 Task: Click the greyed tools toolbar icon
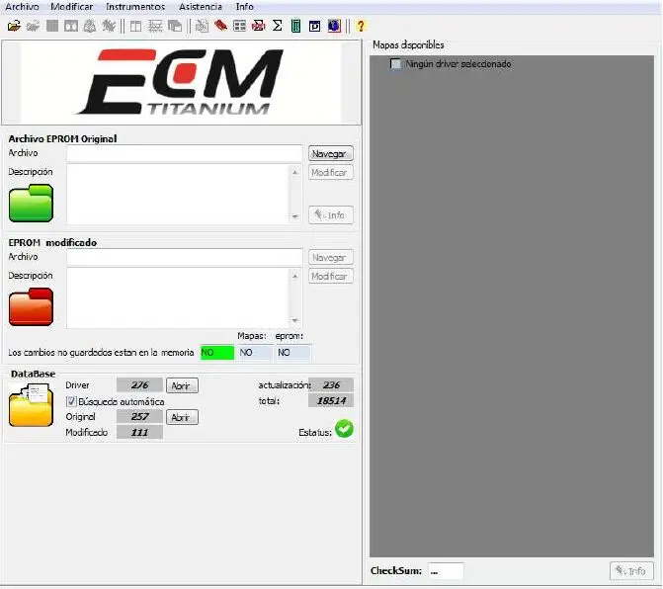point(109,27)
